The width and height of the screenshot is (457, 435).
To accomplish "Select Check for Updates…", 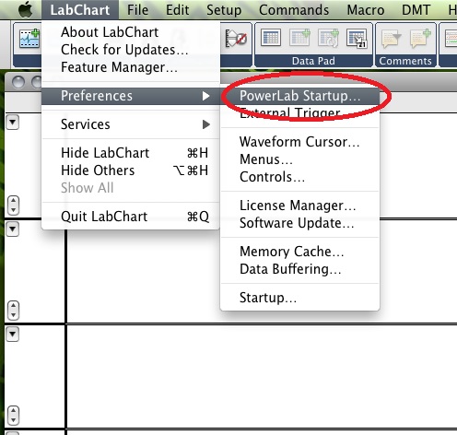I will 131,50.
